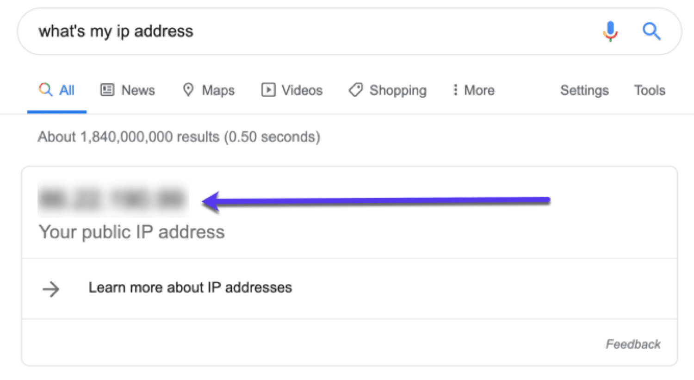Click the colorful magnifier icon beside All
Screen dimensions: 694x380
(x=46, y=90)
